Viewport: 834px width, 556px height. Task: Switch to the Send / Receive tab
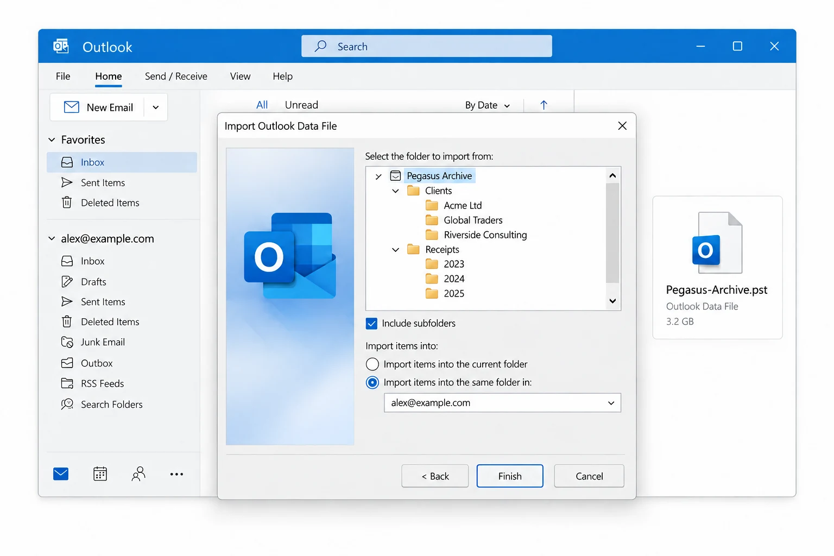[176, 76]
